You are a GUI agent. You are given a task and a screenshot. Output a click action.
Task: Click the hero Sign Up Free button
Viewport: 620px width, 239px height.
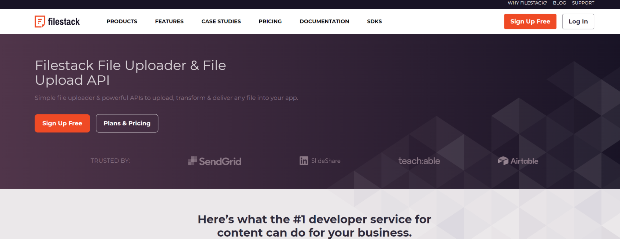tap(62, 123)
